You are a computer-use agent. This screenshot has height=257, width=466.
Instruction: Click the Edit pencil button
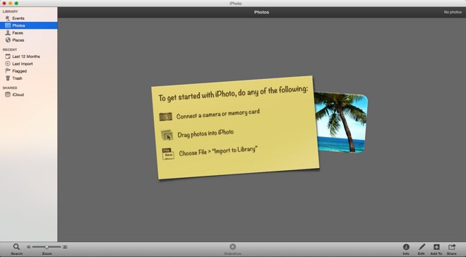[422, 247]
